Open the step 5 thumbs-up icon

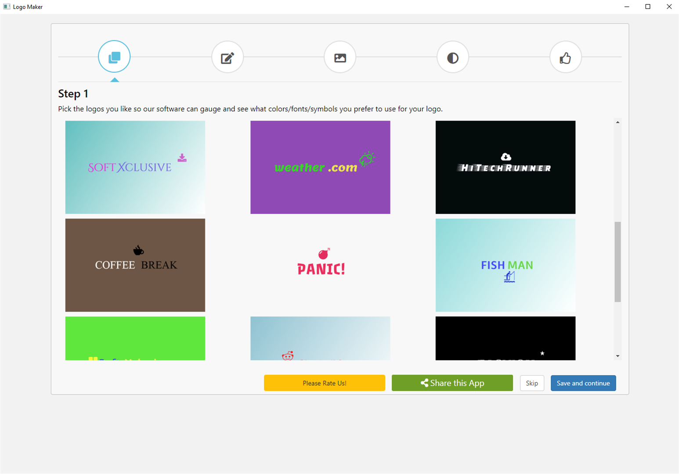(566, 57)
